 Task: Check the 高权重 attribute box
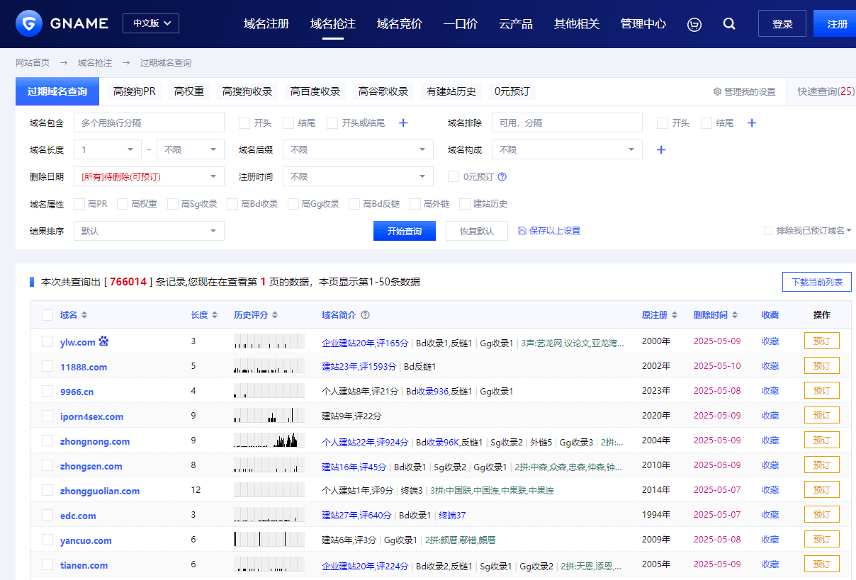[123, 204]
